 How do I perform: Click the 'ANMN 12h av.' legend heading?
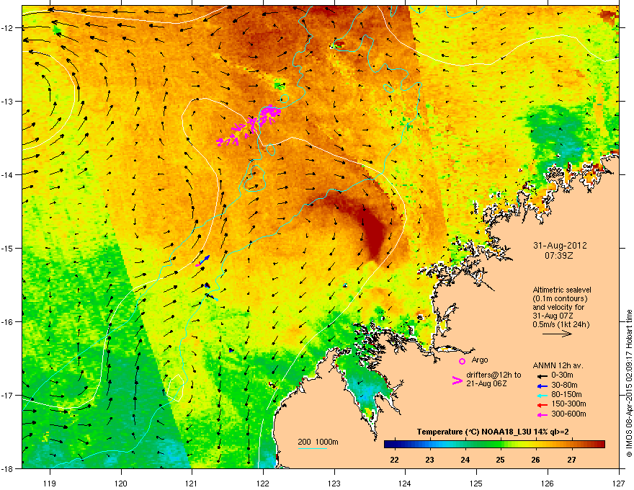(x=558, y=366)
